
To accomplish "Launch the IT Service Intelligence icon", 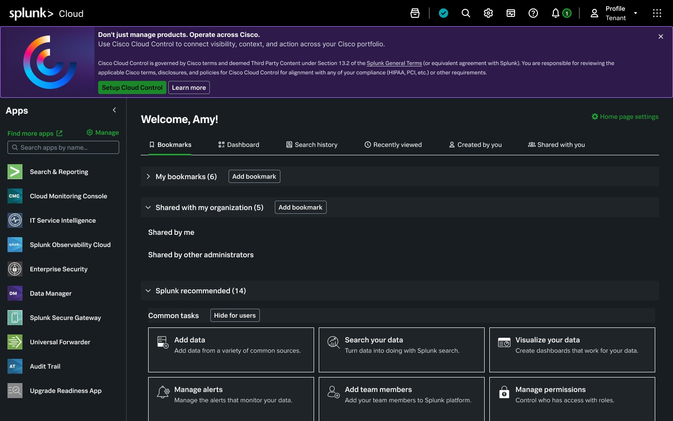I will pos(15,220).
